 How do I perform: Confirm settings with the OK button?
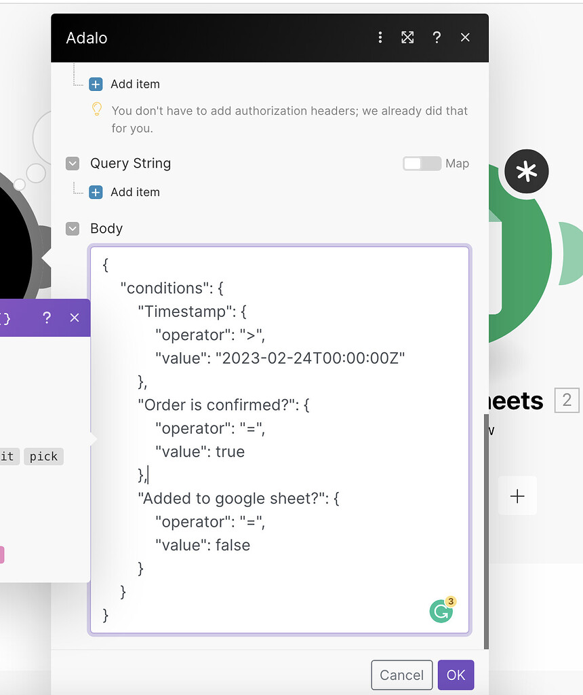(456, 675)
